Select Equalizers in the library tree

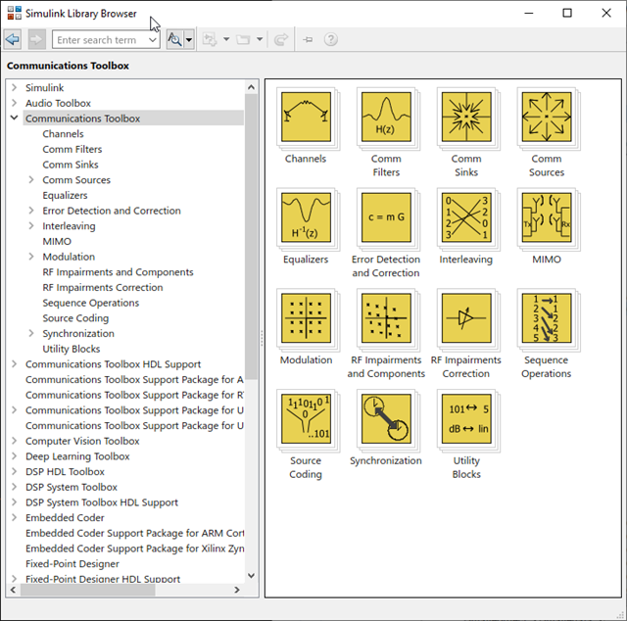pos(66,195)
